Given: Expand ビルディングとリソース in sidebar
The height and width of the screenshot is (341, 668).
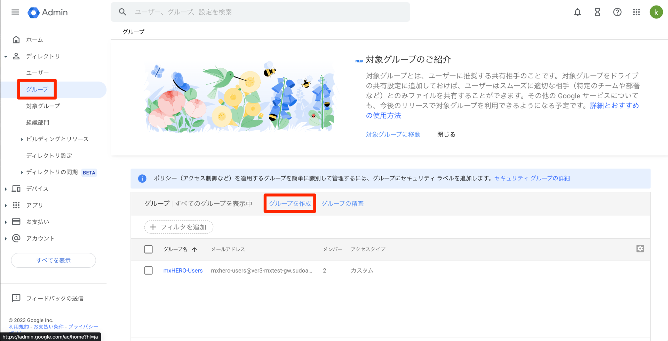Looking at the screenshot, I should 22,139.
